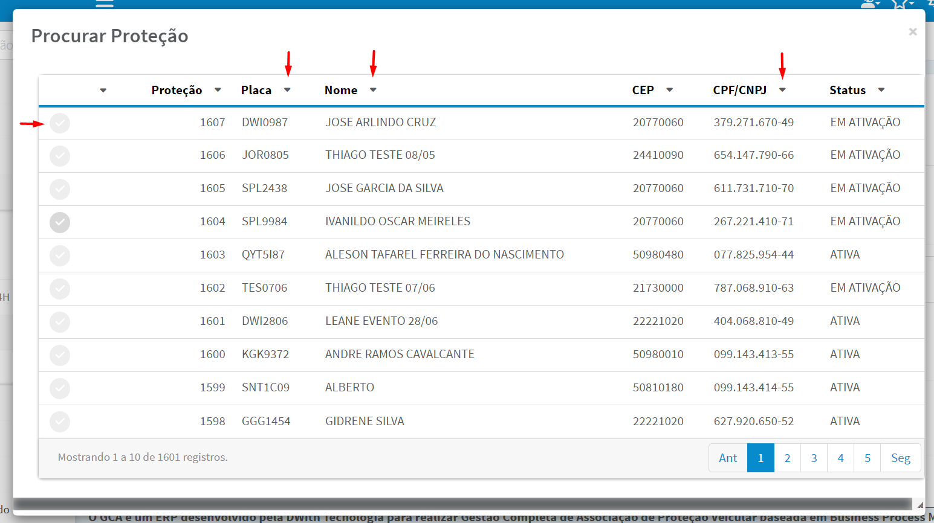Go to next page with Seg
This screenshot has width=934, height=523.
[900, 458]
